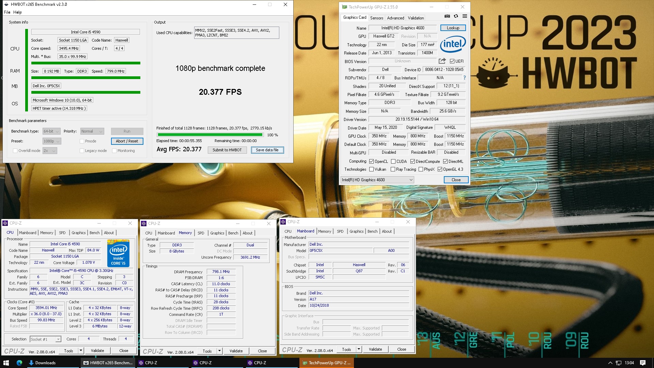Open the Windows Start button
Viewport: 654px width, 368px height.
coord(6,363)
